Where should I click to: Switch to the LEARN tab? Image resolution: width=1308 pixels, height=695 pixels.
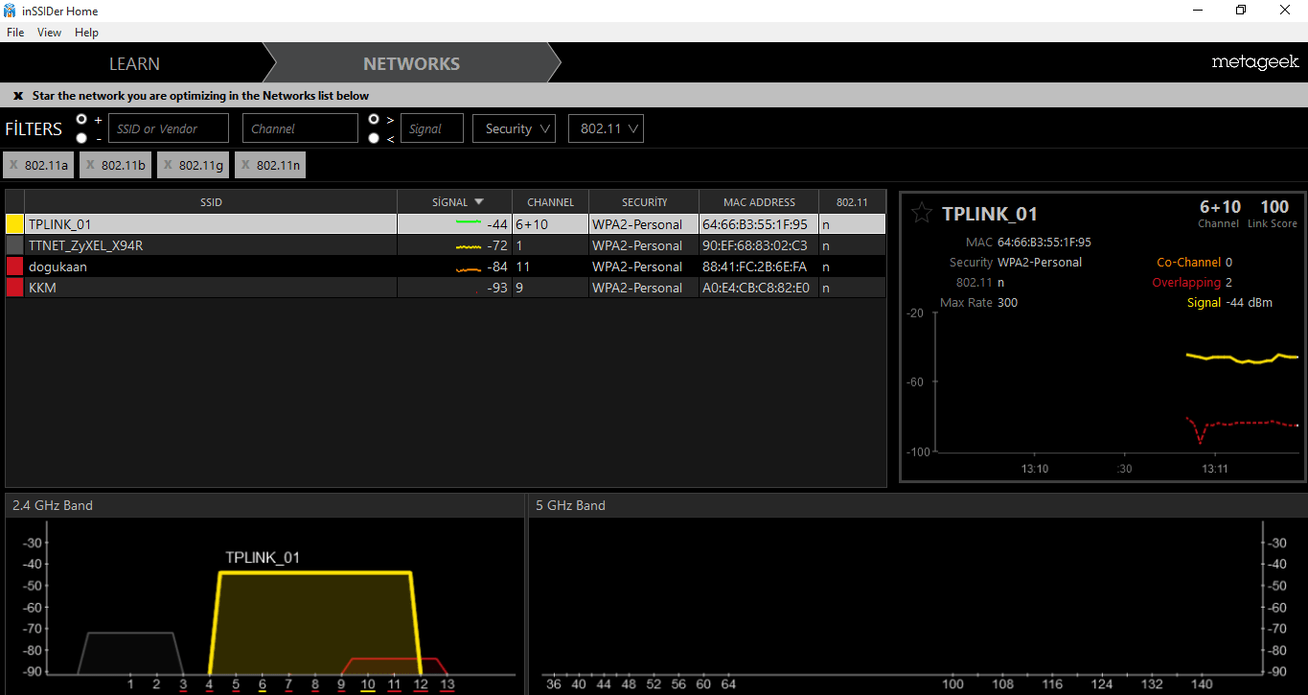134,64
